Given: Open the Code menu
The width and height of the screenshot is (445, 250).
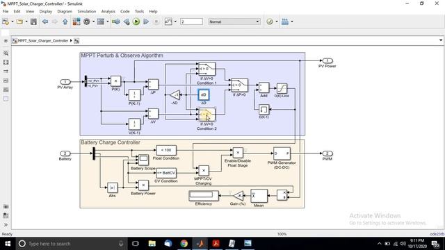Looking at the screenshot, I should click(125, 11).
